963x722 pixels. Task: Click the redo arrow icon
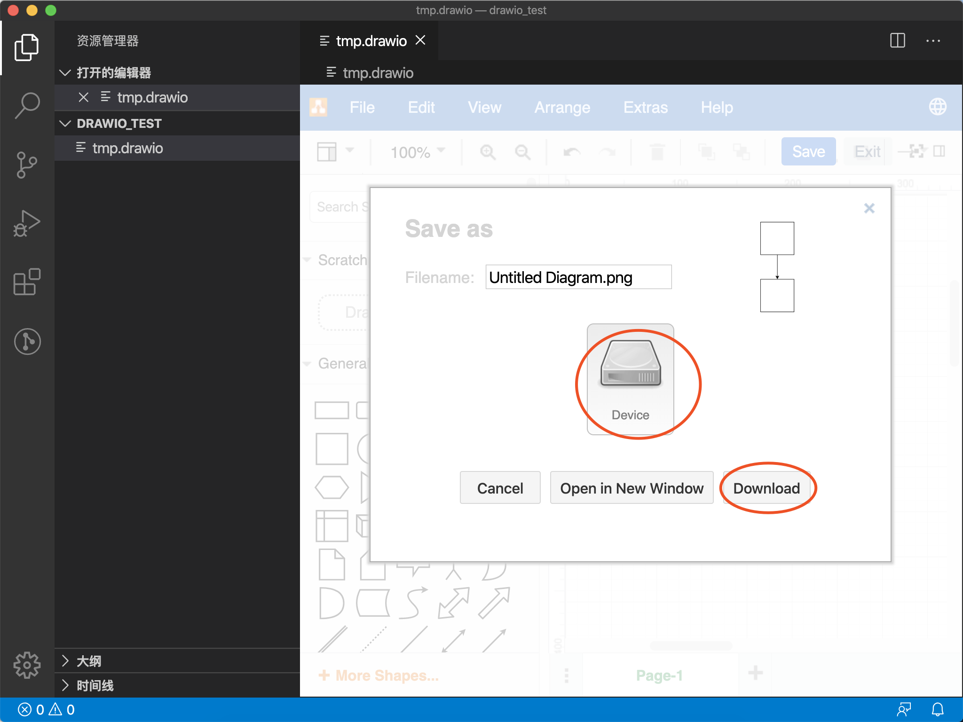coord(608,151)
